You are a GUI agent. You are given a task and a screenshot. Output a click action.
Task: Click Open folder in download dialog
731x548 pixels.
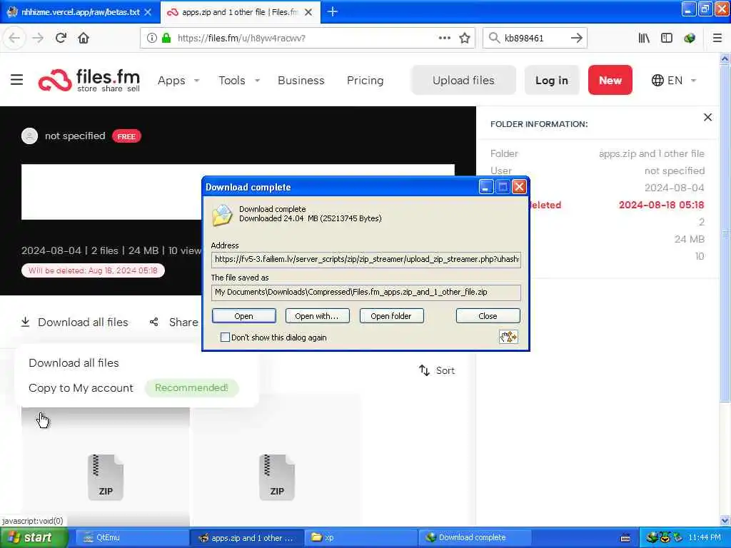pos(391,316)
